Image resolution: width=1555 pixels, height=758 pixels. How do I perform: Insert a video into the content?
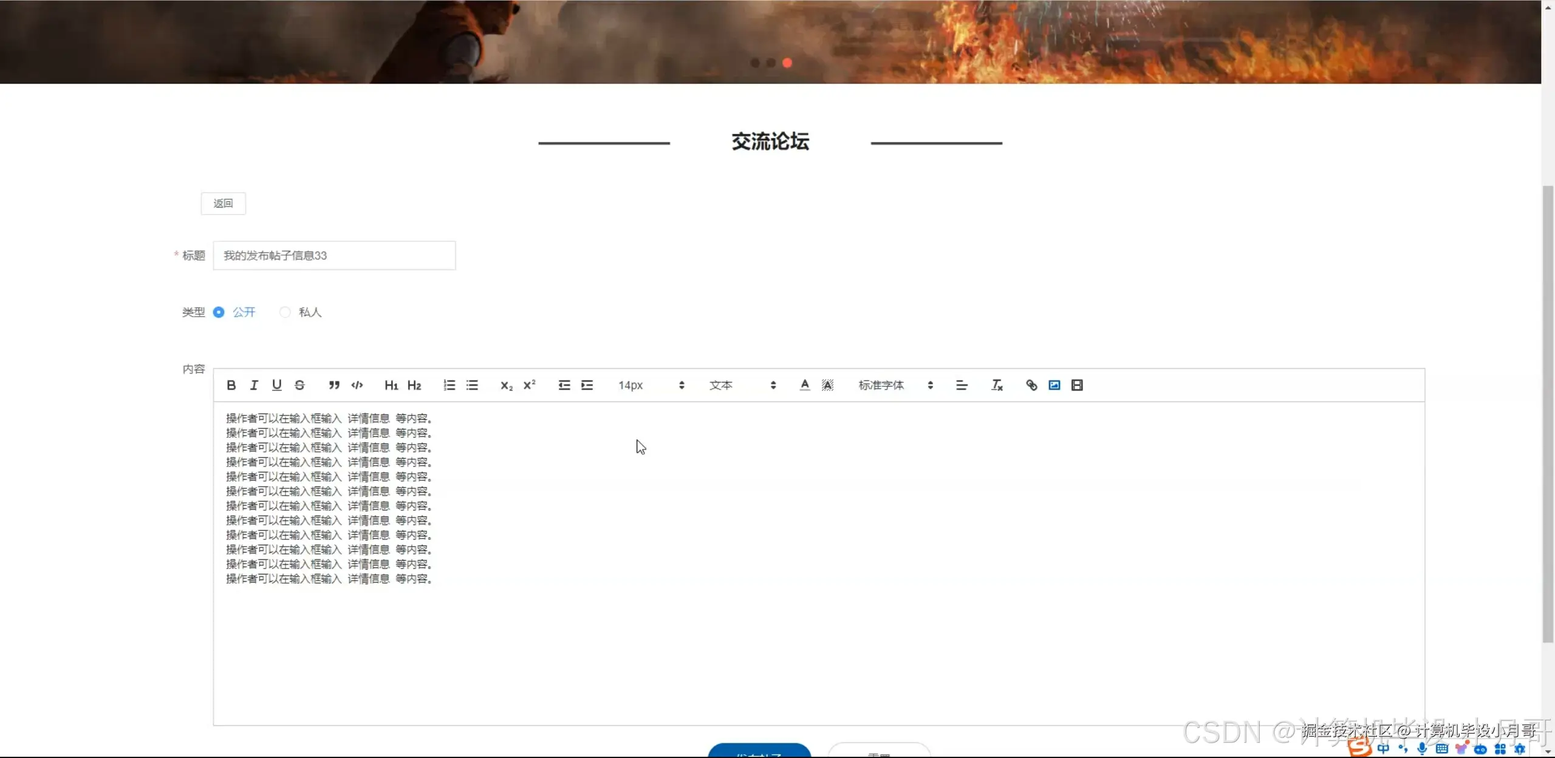pos(1077,385)
